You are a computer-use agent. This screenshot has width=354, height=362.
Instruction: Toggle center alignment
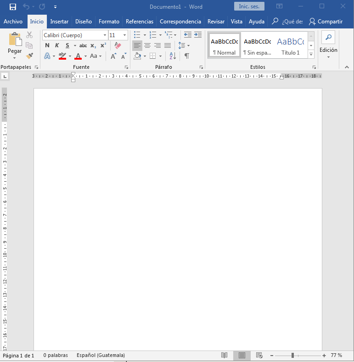(x=147, y=45)
